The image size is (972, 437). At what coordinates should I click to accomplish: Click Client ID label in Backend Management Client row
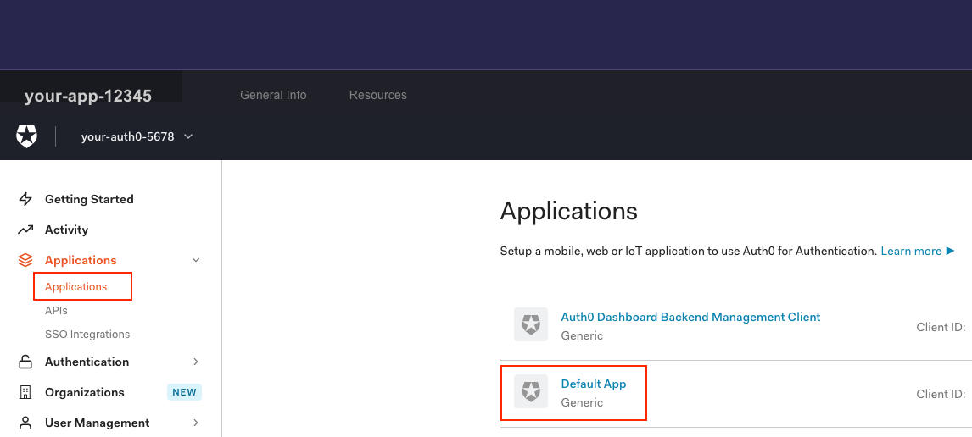(x=941, y=327)
